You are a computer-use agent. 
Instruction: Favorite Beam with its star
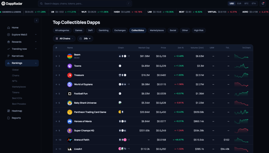point(56,56)
